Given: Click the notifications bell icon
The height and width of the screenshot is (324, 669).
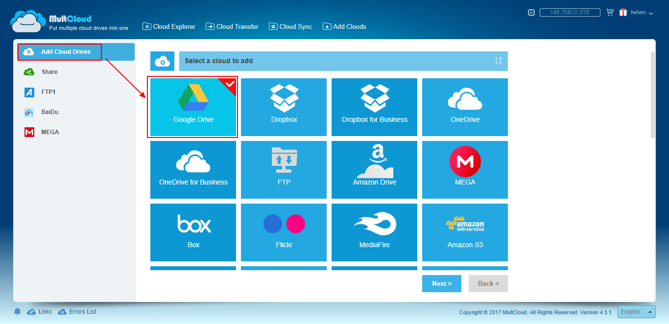Looking at the screenshot, I should 18,312.
